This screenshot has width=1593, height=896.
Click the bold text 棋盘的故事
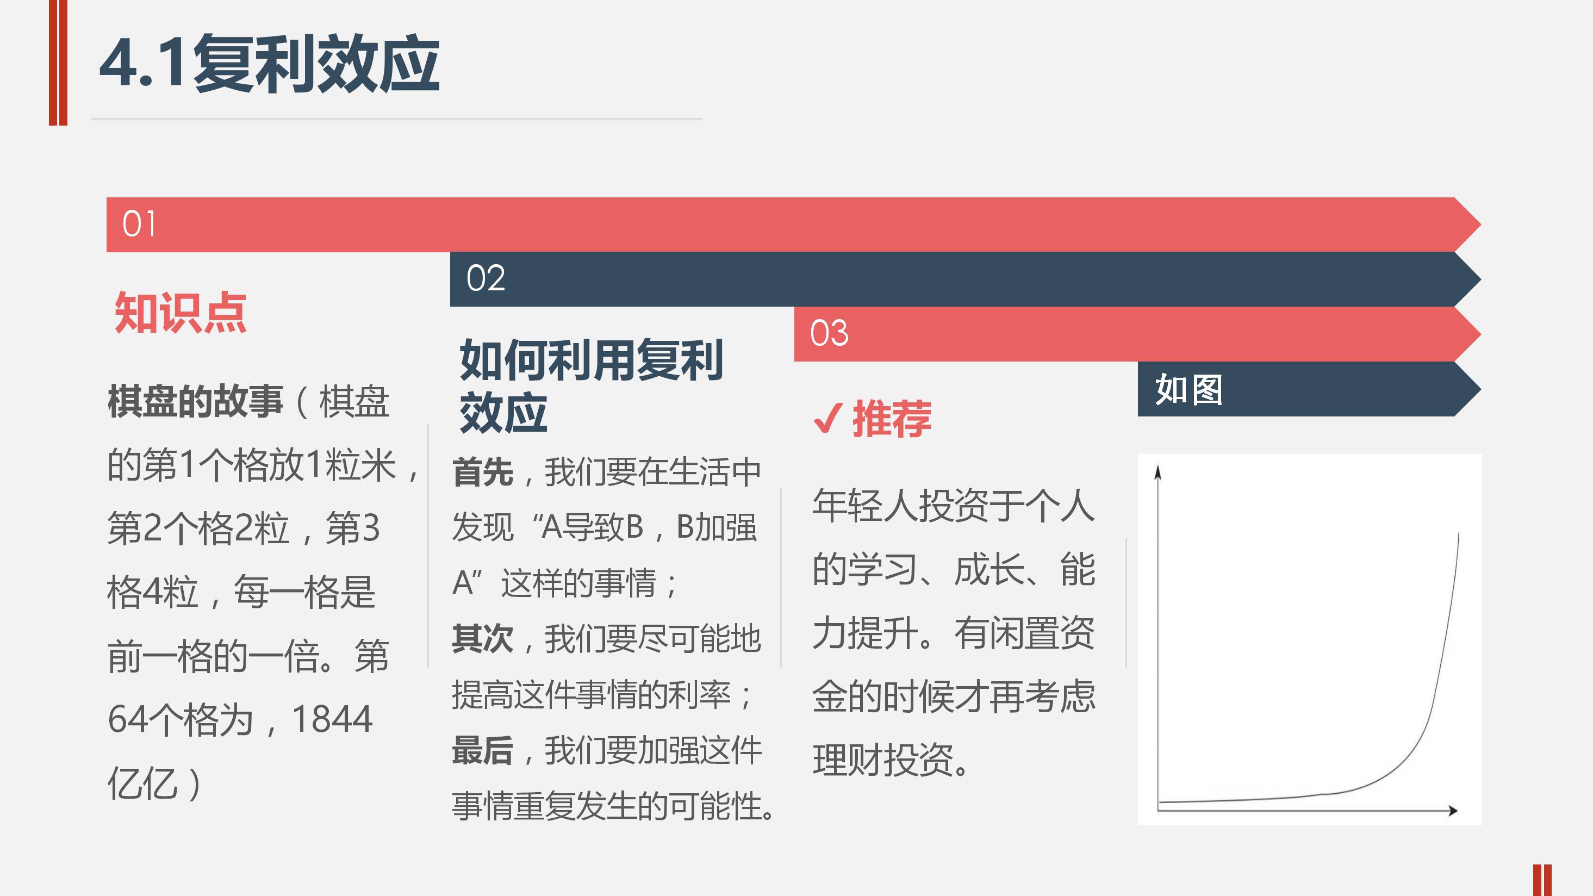click(x=195, y=401)
